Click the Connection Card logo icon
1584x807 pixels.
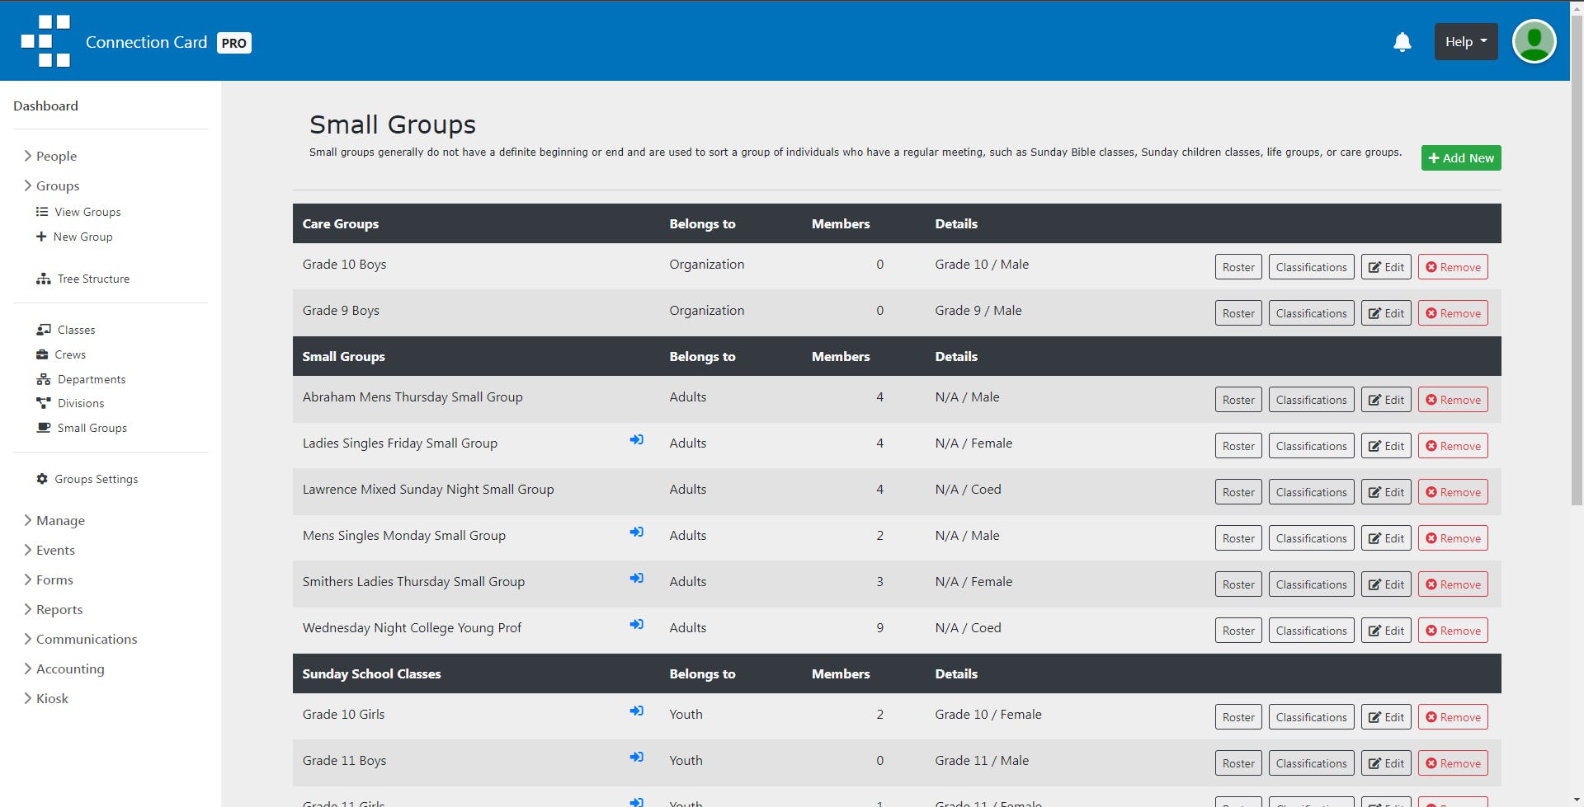(x=45, y=41)
